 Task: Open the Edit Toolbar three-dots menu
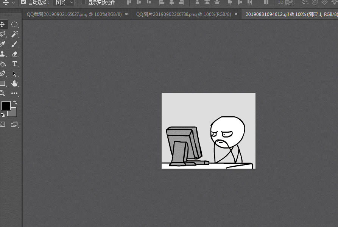[x=14, y=93]
